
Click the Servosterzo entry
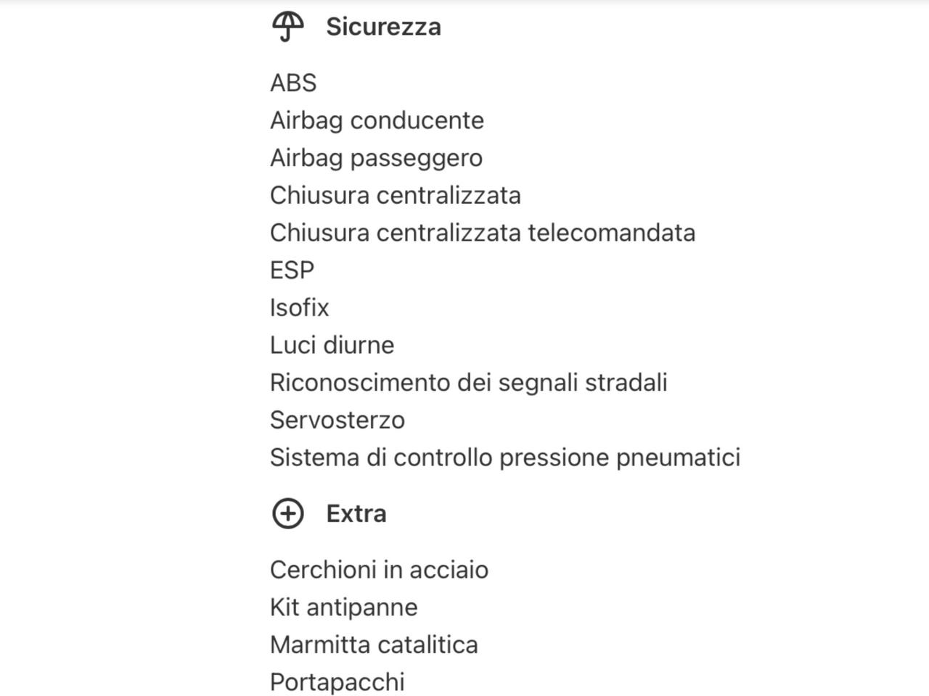[x=337, y=420]
